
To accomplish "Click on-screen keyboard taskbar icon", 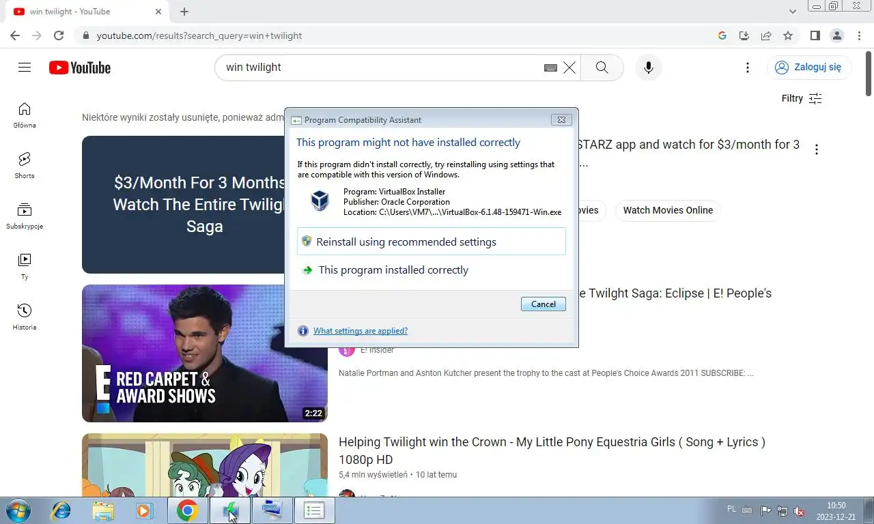I will 272,510.
